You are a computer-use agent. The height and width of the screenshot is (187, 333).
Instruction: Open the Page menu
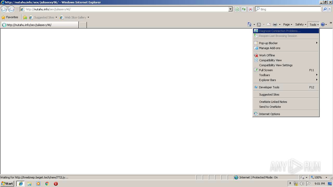point(288,24)
